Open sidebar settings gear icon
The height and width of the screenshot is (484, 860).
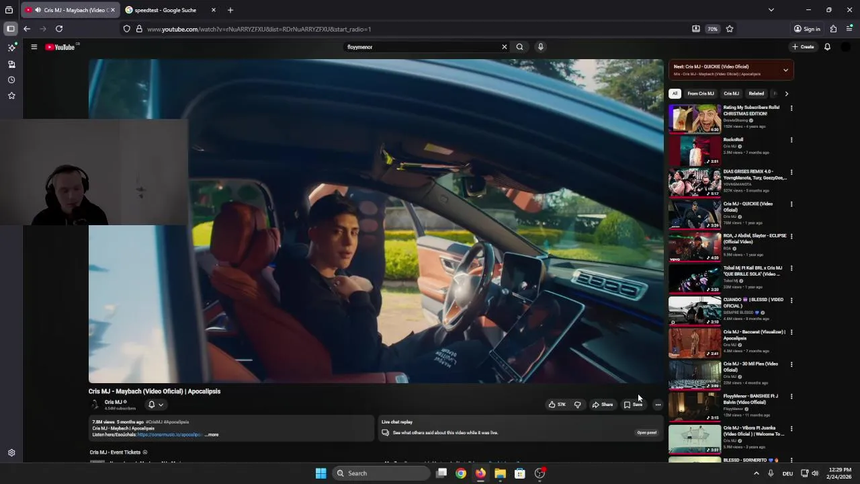coord(11,453)
